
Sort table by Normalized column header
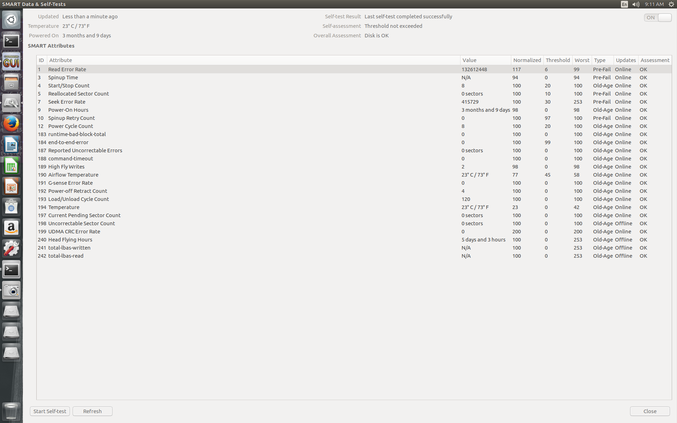pos(527,60)
